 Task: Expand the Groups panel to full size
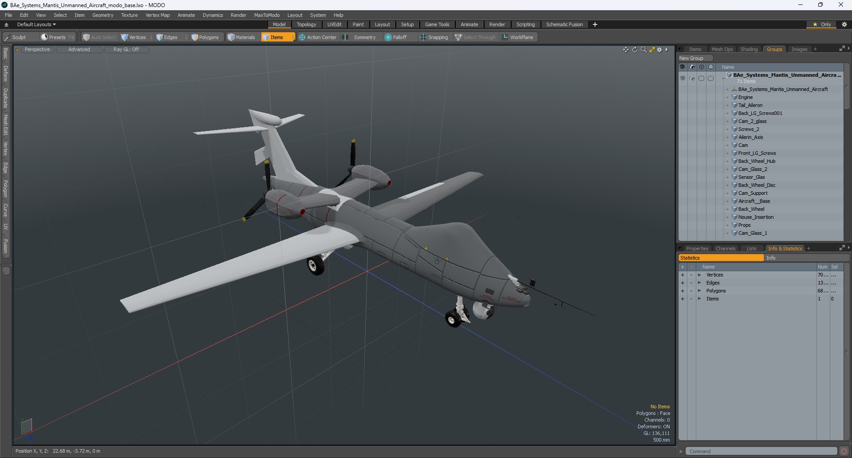click(842, 49)
